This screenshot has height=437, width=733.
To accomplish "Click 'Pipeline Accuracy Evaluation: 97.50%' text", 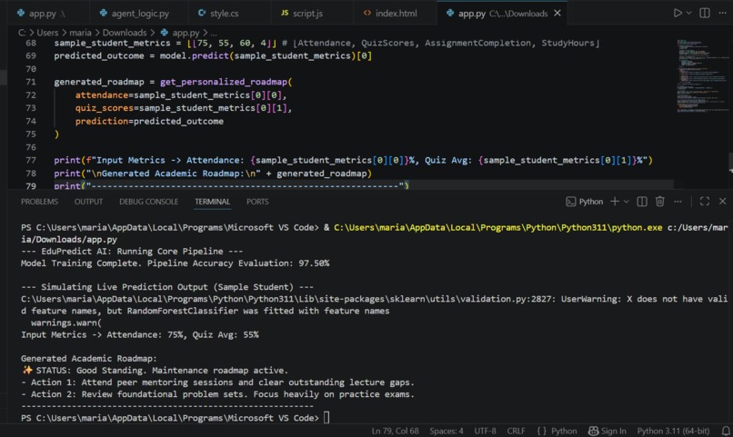I will [x=238, y=263].
